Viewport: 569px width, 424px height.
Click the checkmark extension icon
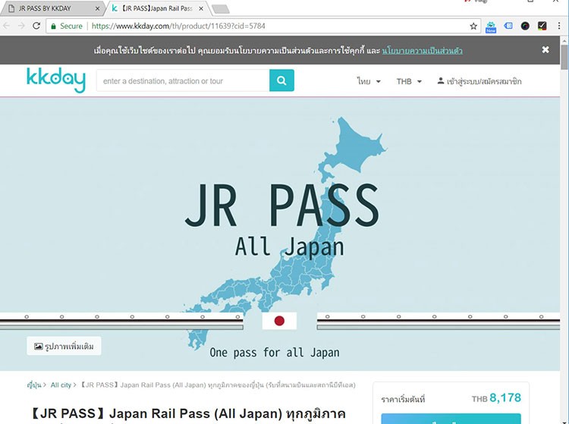click(x=542, y=26)
